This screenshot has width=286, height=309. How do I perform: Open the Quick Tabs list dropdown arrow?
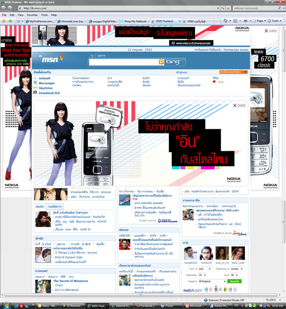pyautogui.click(x=22, y=21)
